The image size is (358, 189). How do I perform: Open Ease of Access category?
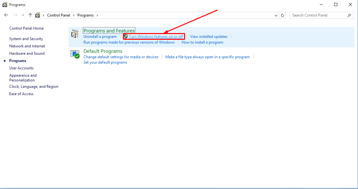click(21, 94)
